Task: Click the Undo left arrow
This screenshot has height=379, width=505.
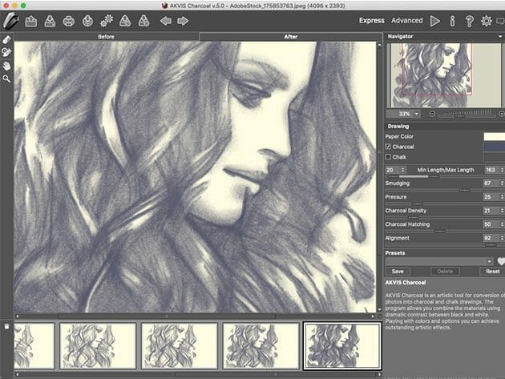Action: (x=166, y=21)
